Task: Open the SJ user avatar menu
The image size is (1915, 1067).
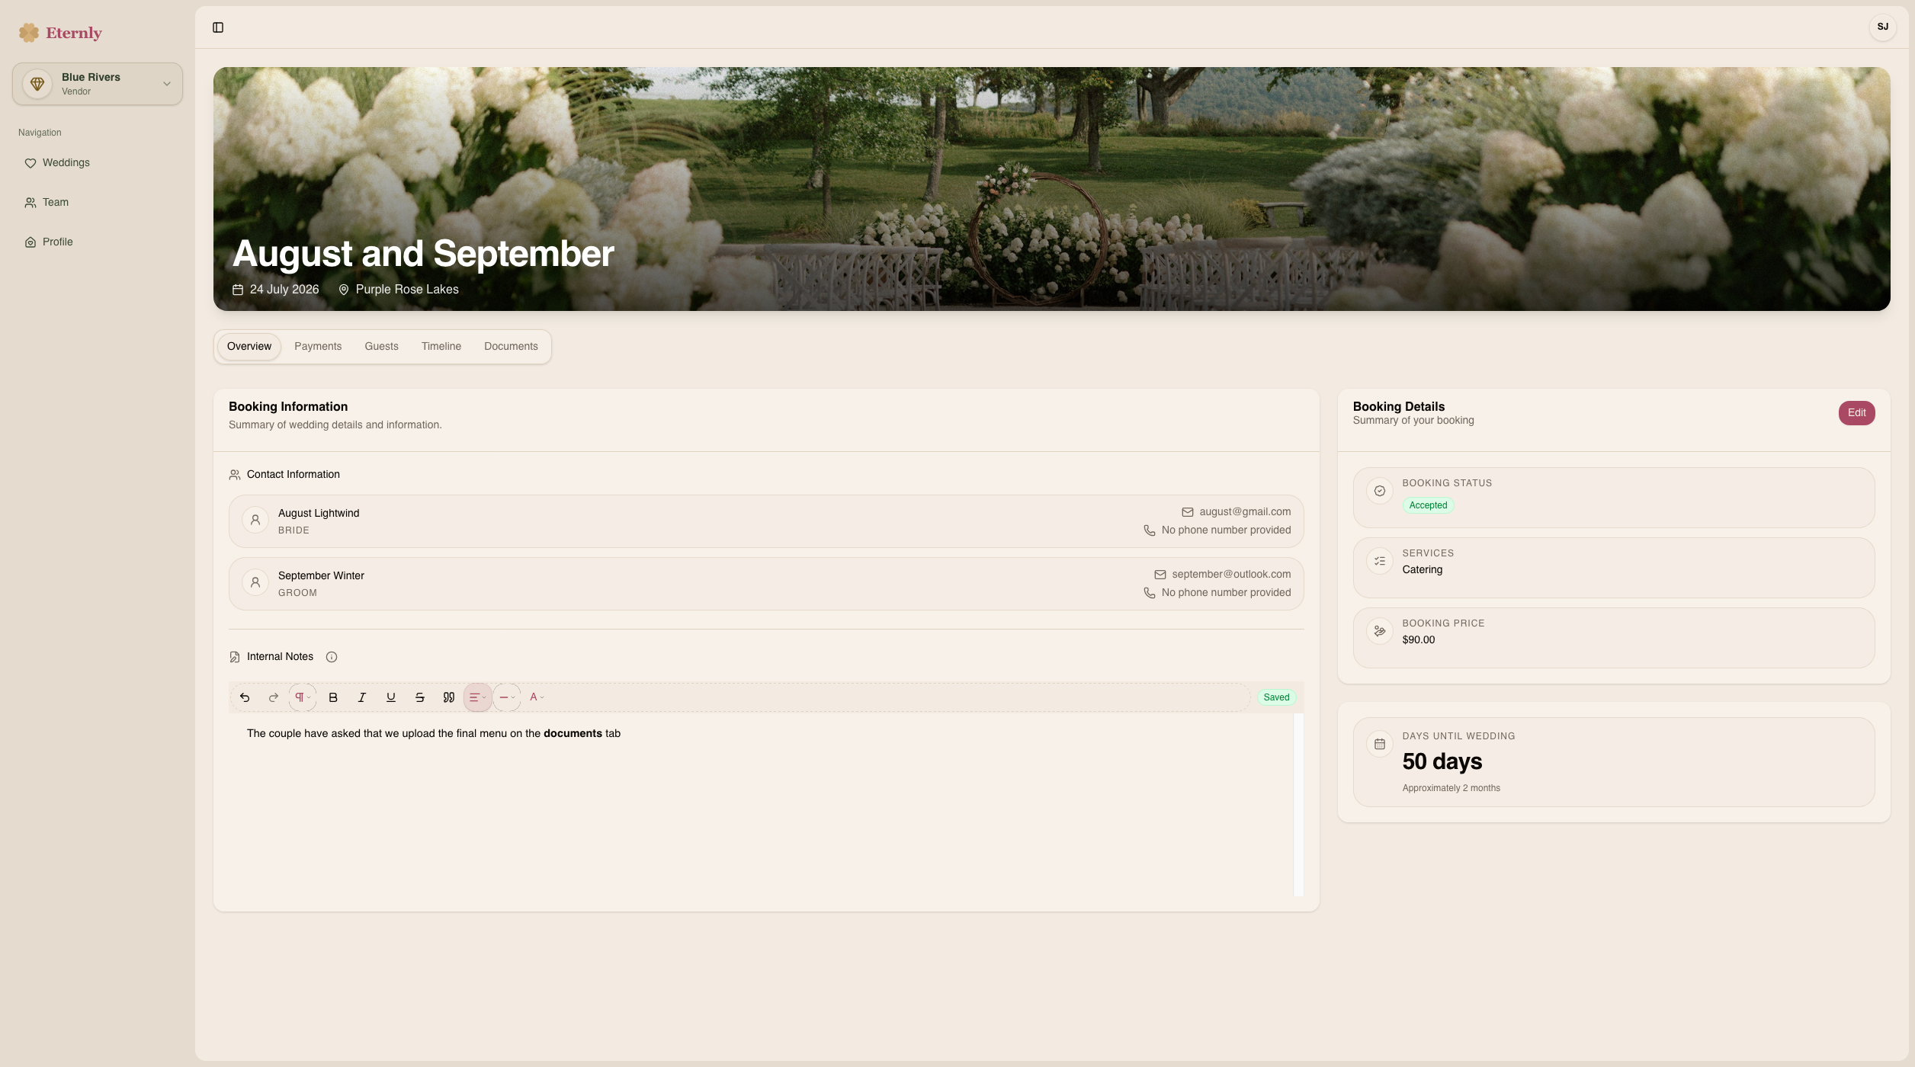Action: tap(1882, 27)
